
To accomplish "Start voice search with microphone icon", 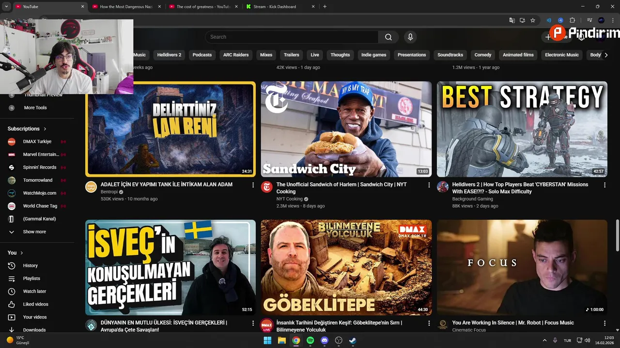I will coord(410,37).
